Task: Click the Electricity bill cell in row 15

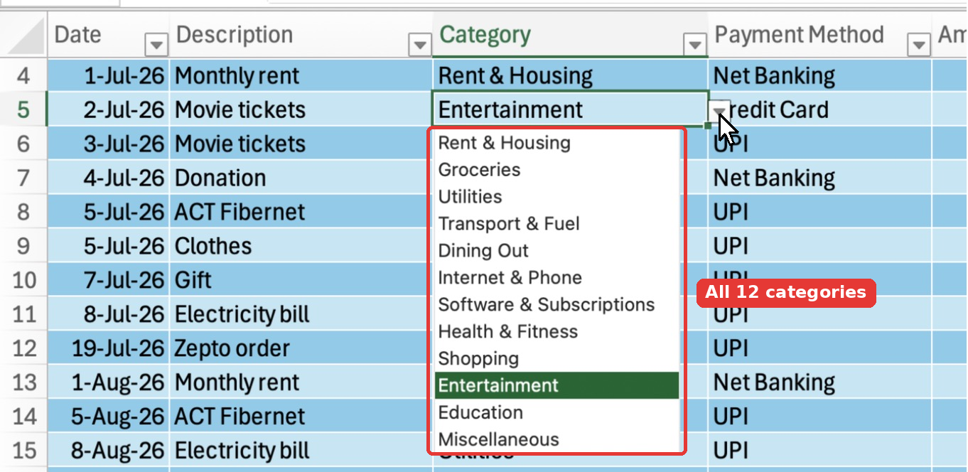Action: (x=301, y=451)
